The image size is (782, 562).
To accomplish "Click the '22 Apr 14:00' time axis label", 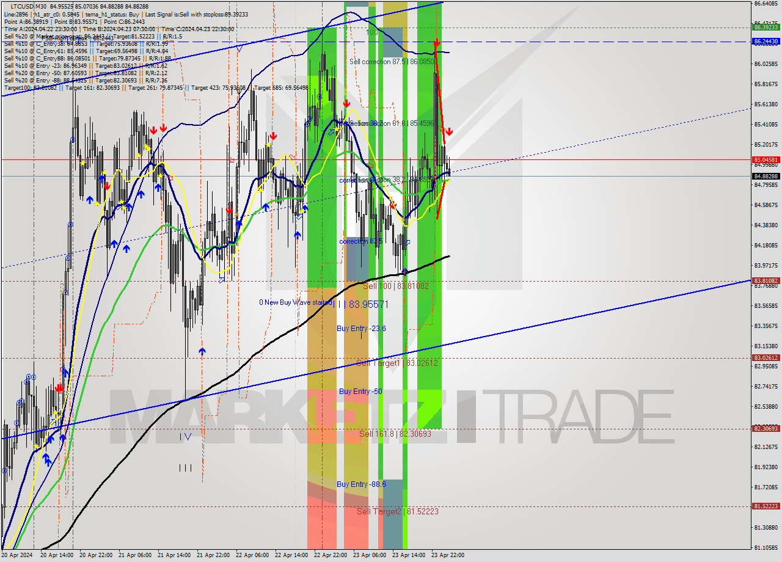I will [290, 555].
